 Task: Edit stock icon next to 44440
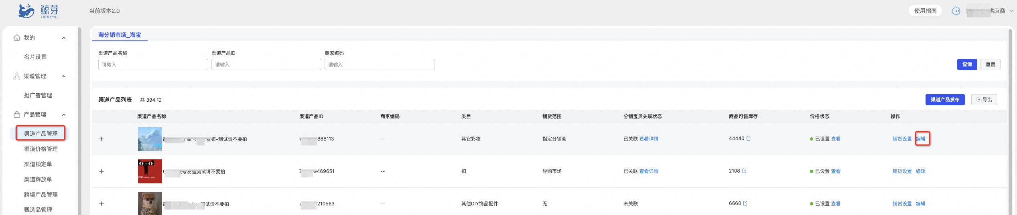pos(748,139)
